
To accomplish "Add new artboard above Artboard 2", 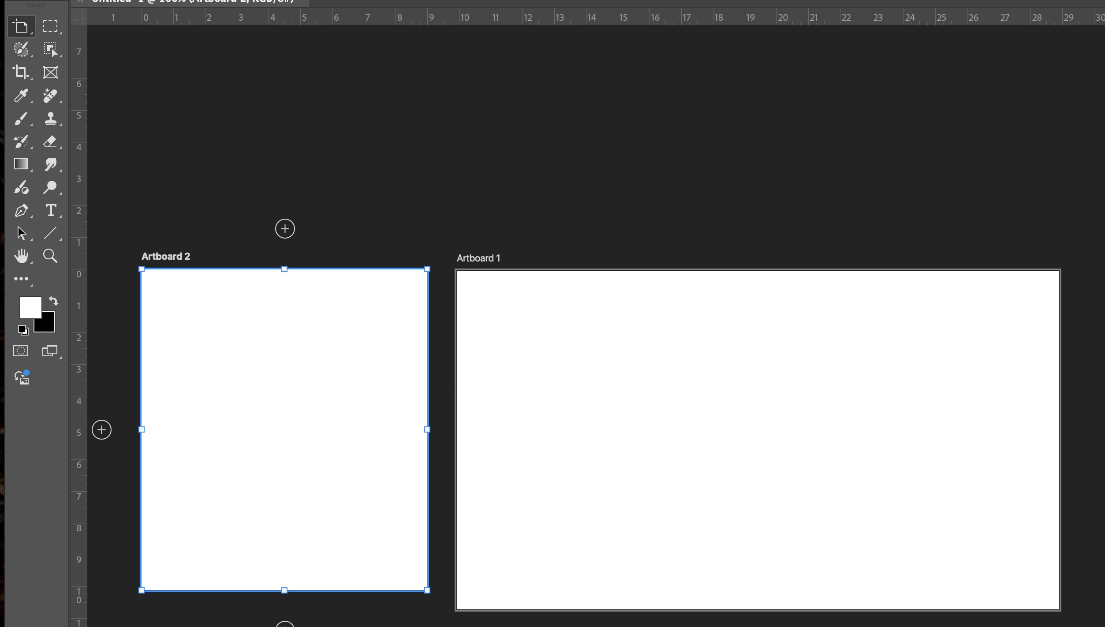I will coord(285,228).
